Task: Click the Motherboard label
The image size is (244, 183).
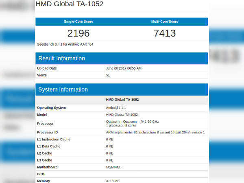Action: click(x=47, y=167)
